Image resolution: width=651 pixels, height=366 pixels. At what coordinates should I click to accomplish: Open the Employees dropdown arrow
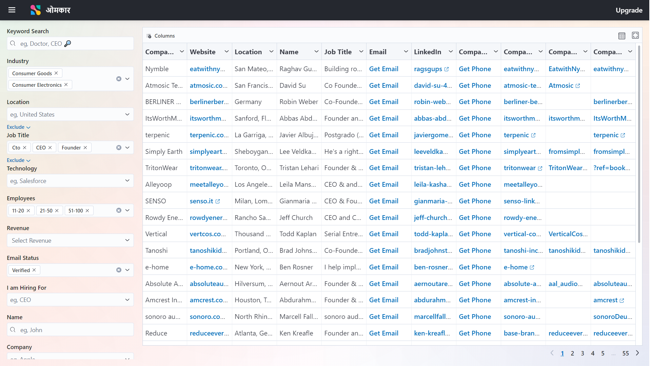(x=127, y=210)
